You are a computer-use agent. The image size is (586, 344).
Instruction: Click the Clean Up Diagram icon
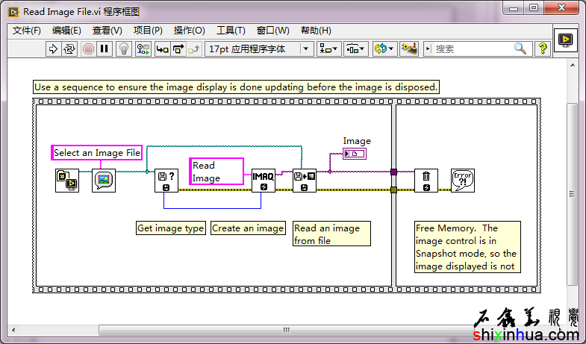[x=408, y=49]
